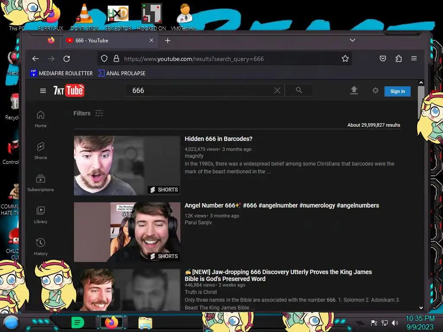
Task: Open the Action Center flag tray icon
Action: tap(374, 322)
